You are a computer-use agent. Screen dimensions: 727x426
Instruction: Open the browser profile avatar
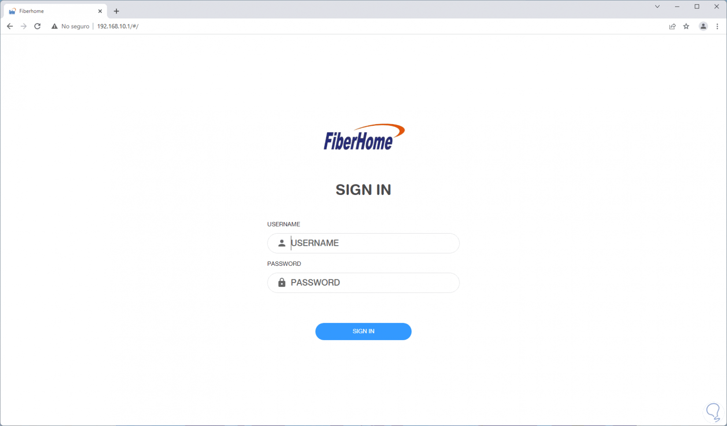pyautogui.click(x=703, y=26)
